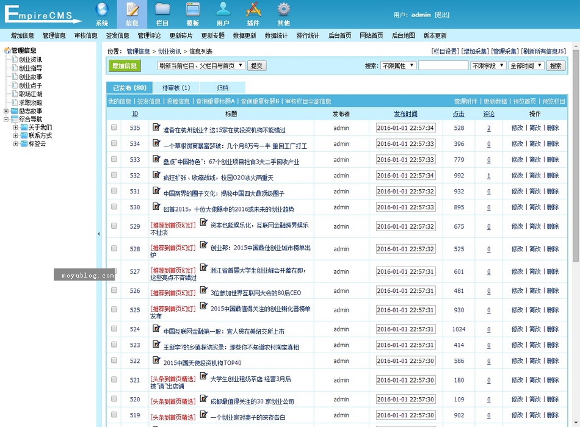Click the edit icon for article 528
The height and width of the screenshot is (427, 580).
(203, 245)
